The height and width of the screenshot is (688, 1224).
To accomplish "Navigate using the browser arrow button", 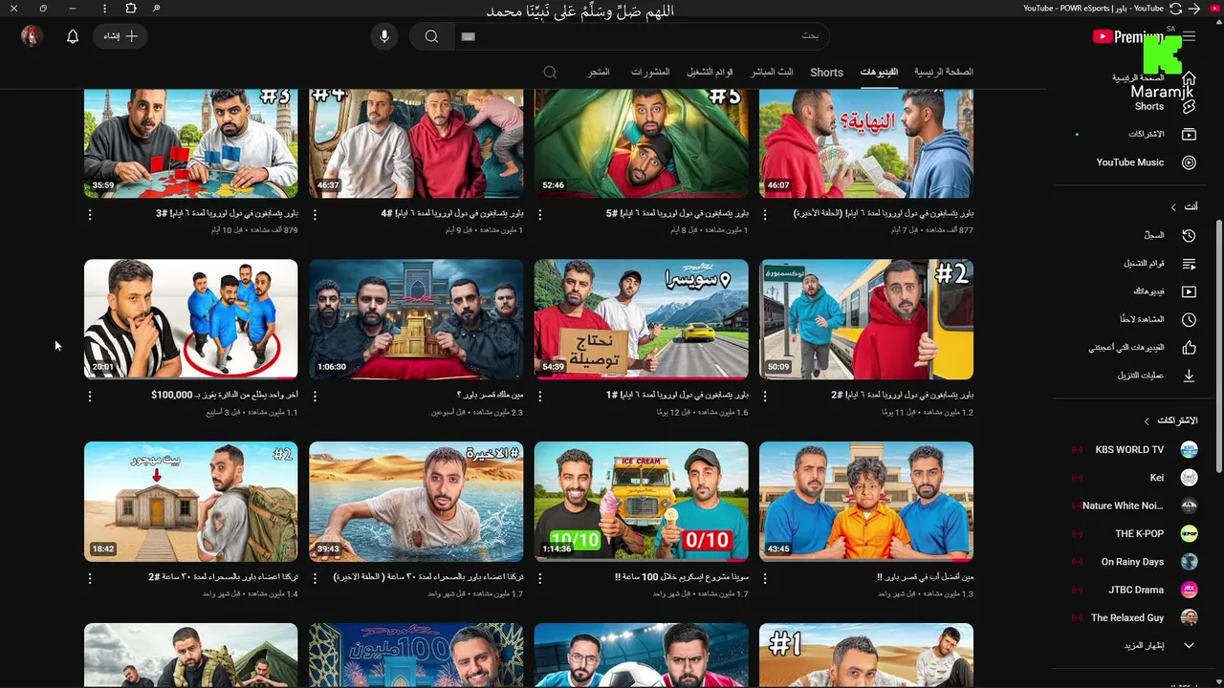I will (1194, 9).
